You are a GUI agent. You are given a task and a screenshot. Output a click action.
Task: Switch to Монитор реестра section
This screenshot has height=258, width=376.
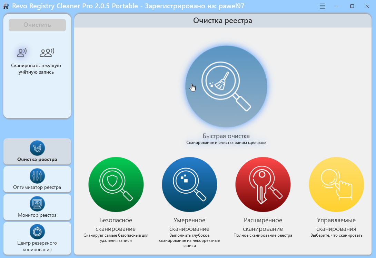[37, 207]
